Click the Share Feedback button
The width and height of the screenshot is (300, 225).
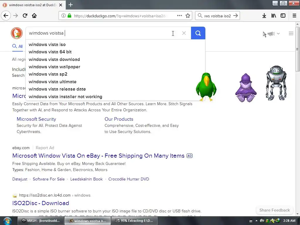[275, 210]
